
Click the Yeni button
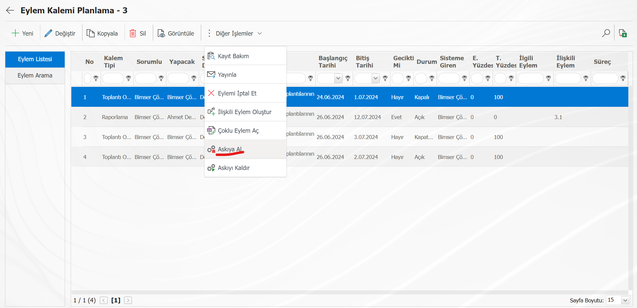pos(22,33)
